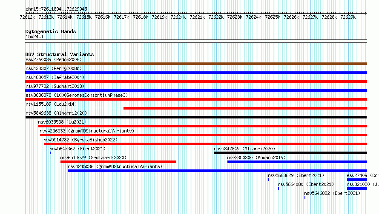Click the 72614k ruler tick label

pyautogui.click(x=65, y=17)
